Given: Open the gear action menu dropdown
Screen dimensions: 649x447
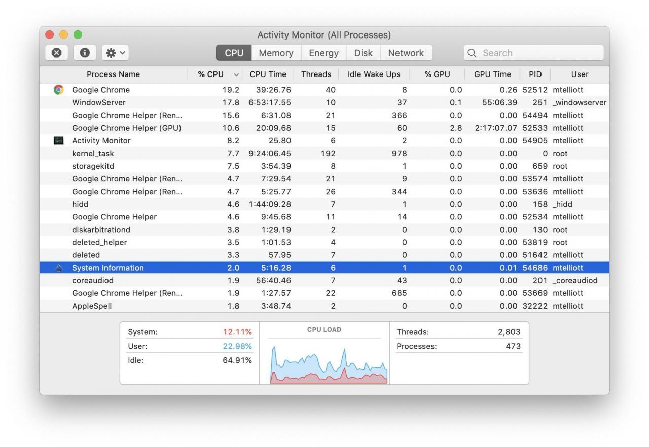Looking at the screenshot, I should point(115,53).
